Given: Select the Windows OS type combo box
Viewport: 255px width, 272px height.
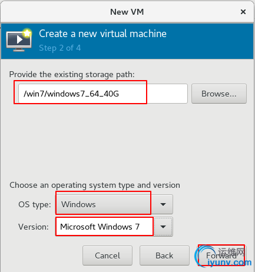Looking at the screenshot, I should (x=114, y=204).
